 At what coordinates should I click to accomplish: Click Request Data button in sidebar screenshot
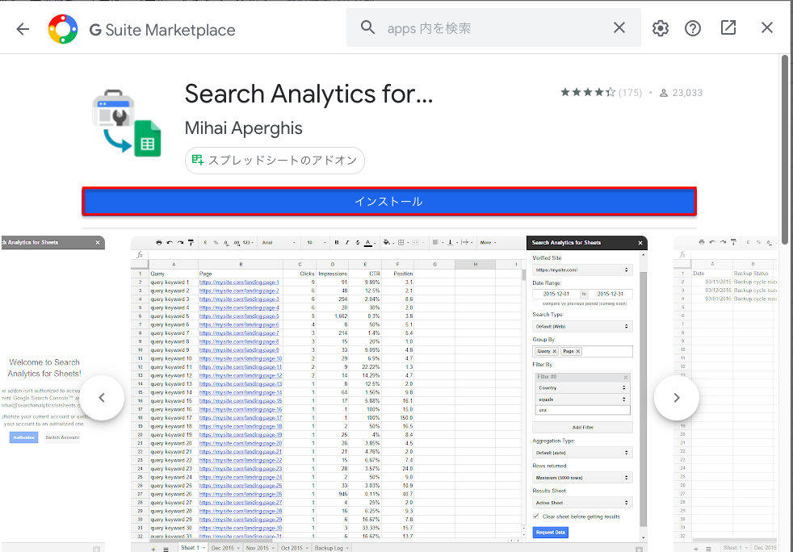tap(550, 533)
